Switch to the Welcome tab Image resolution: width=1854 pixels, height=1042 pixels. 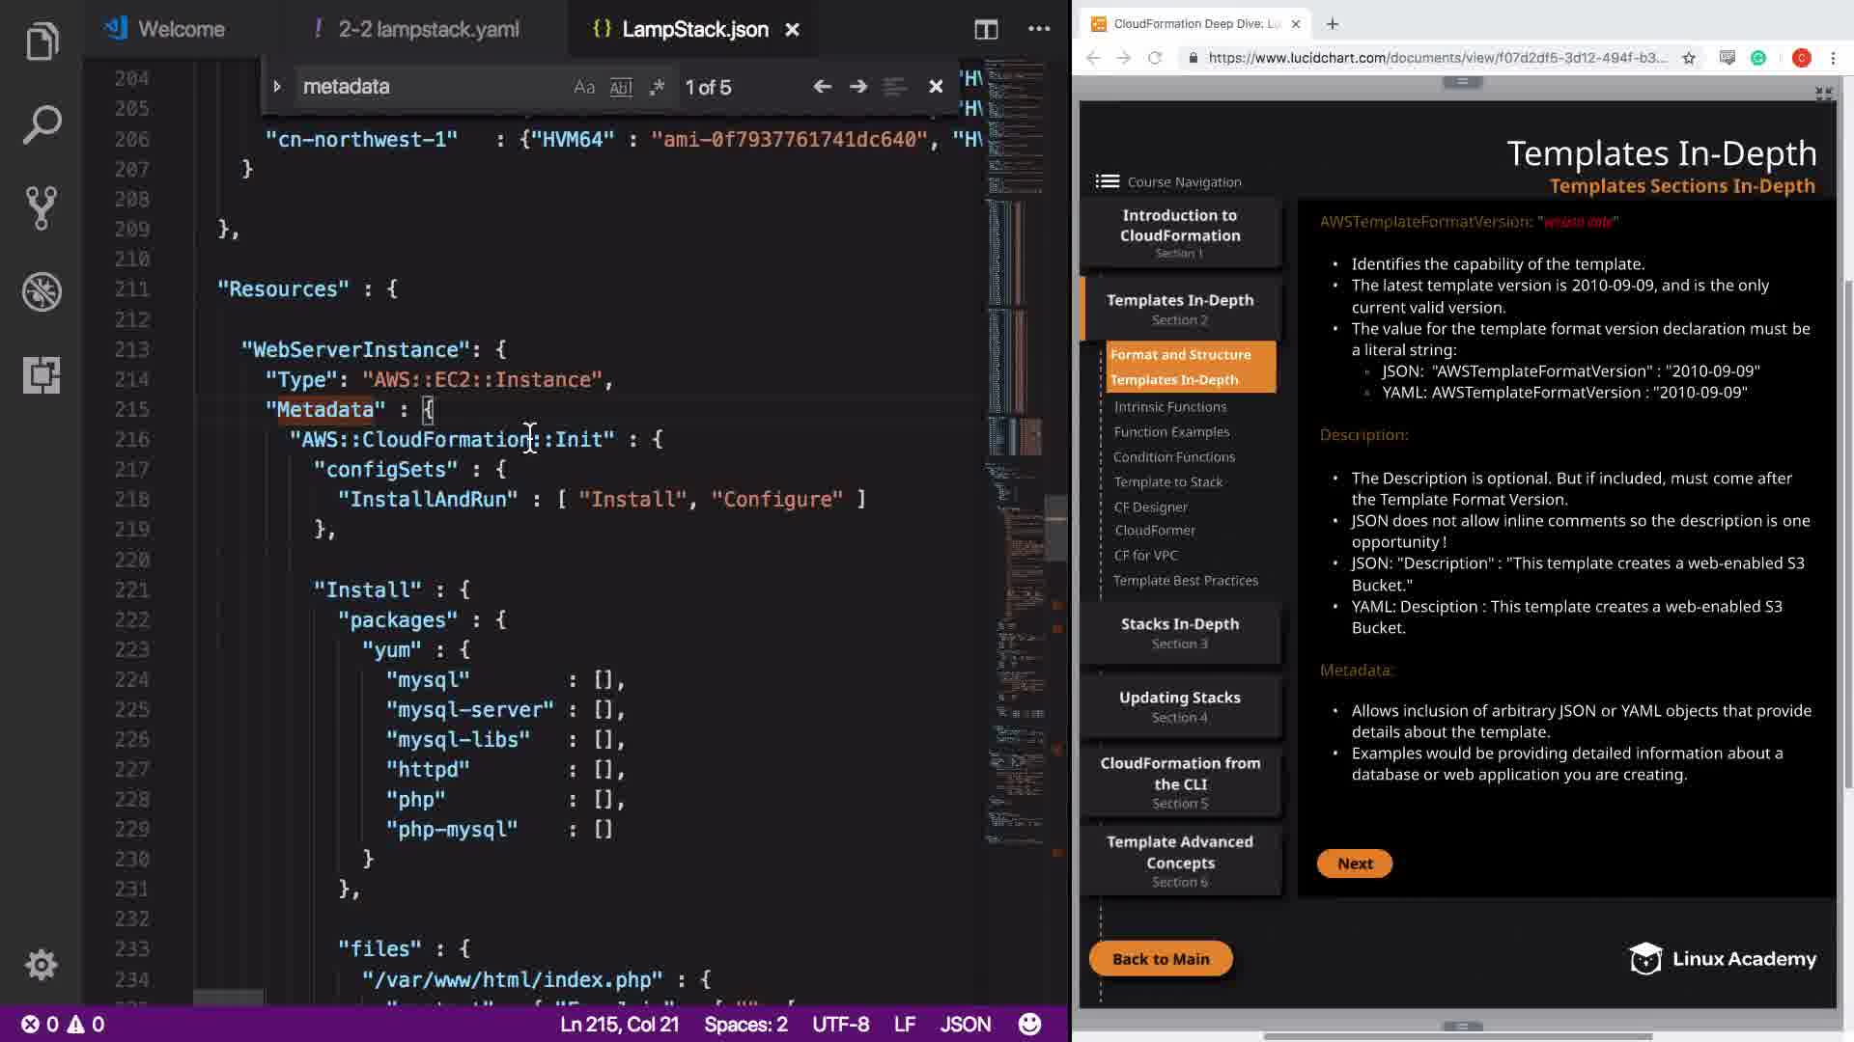(x=181, y=29)
